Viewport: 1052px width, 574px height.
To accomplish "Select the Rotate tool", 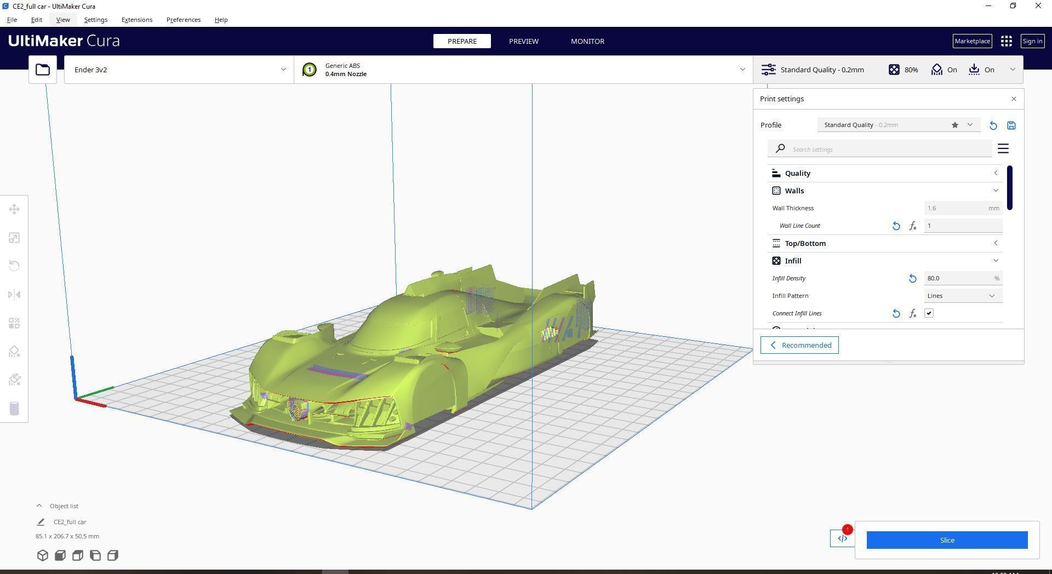I will [x=14, y=266].
